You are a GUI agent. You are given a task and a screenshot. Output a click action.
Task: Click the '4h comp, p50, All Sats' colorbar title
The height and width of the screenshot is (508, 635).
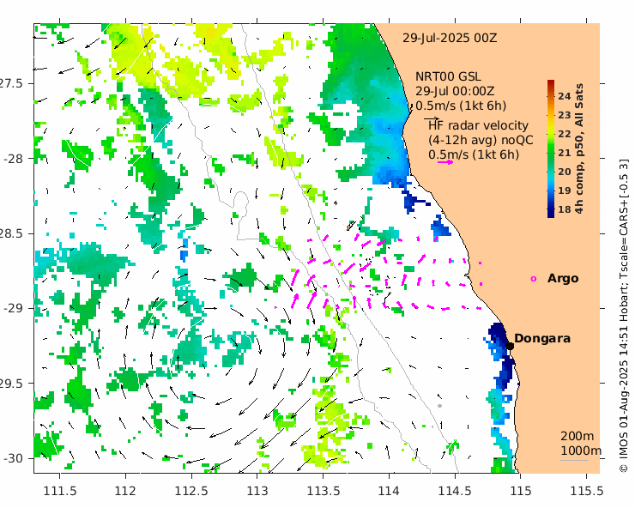pyautogui.click(x=579, y=148)
